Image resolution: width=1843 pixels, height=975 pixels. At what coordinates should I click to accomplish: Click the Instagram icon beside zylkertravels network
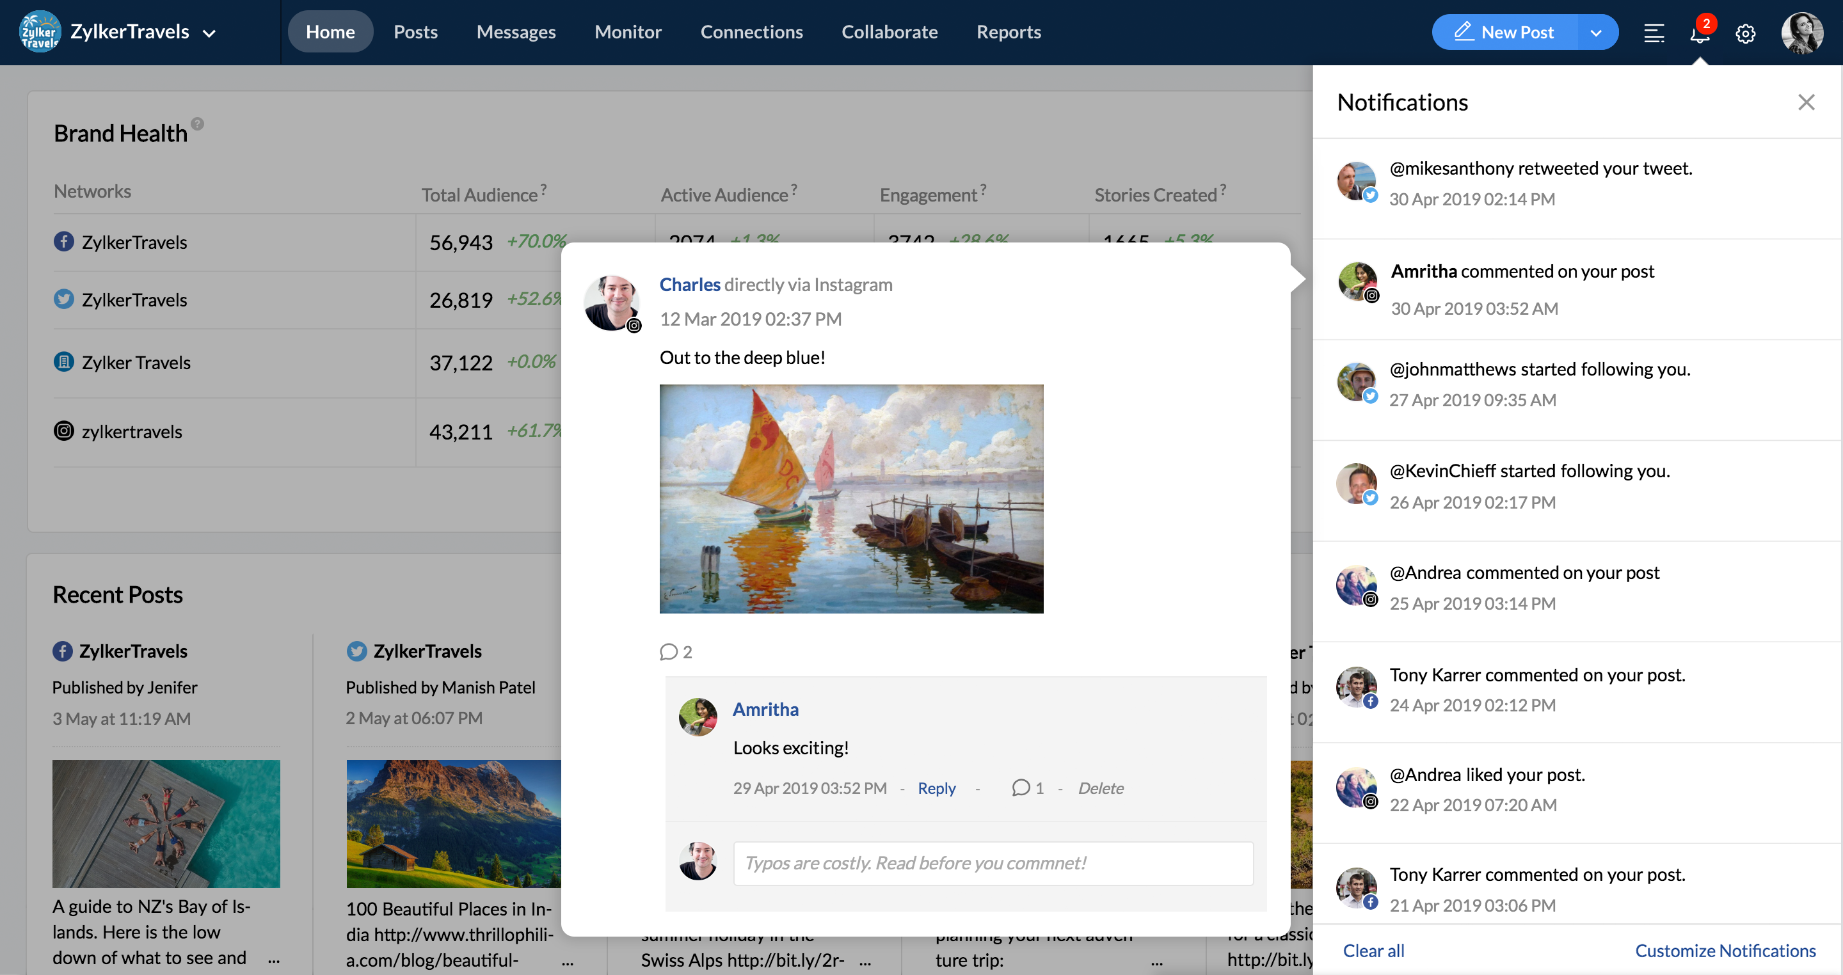64,431
